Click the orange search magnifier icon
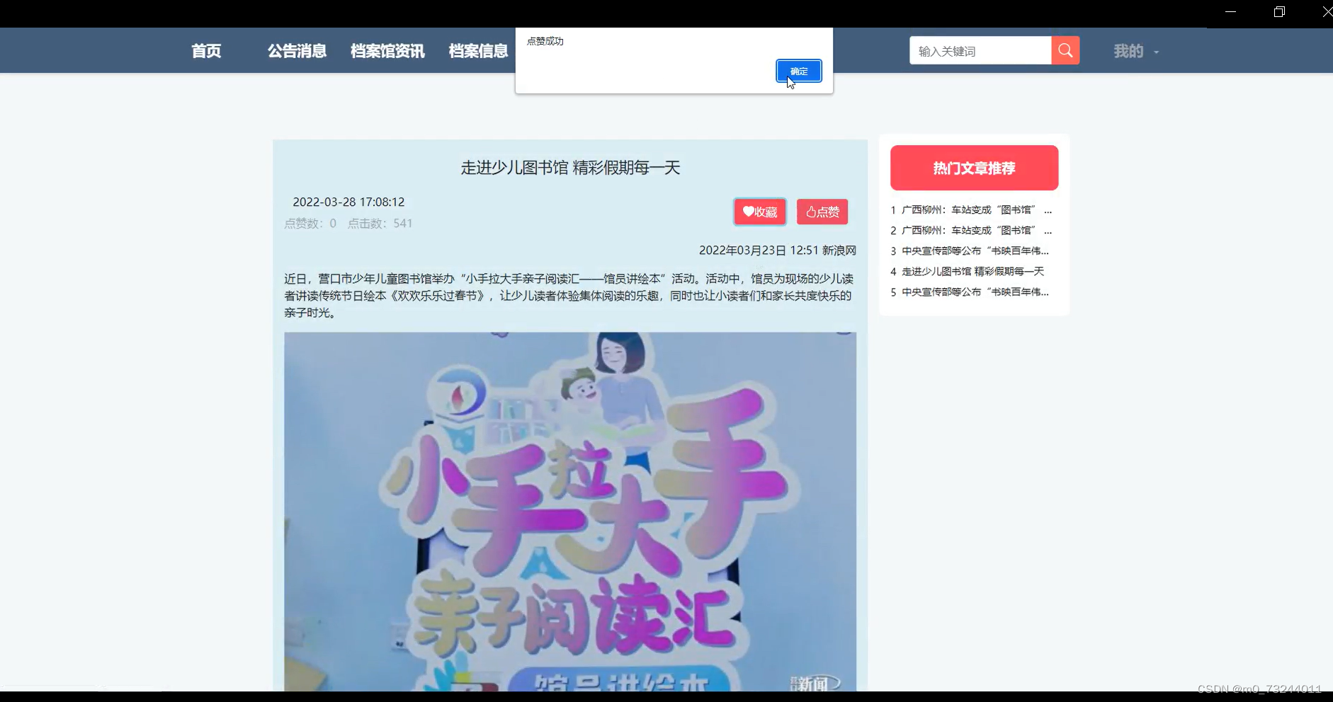Viewport: 1333px width, 702px height. pos(1065,50)
